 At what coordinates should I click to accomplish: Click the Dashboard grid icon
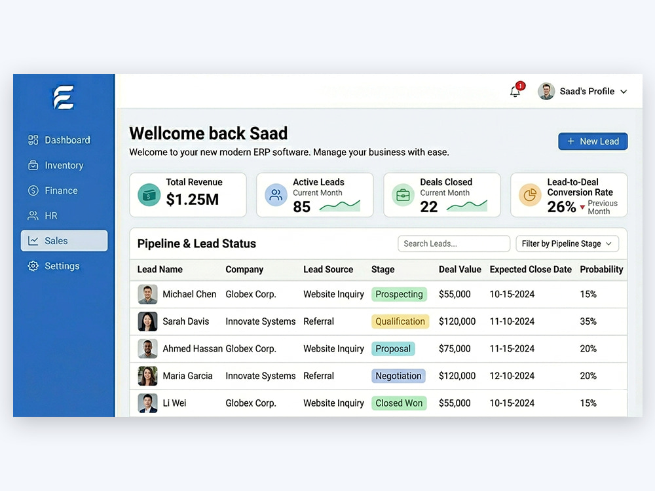[x=33, y=140]
